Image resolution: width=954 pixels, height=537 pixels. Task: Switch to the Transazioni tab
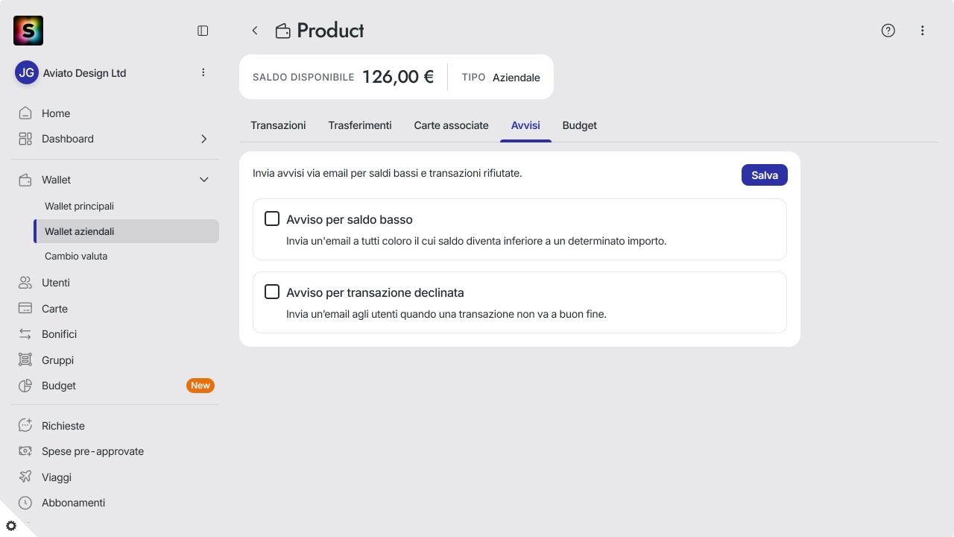pos(278,125)
